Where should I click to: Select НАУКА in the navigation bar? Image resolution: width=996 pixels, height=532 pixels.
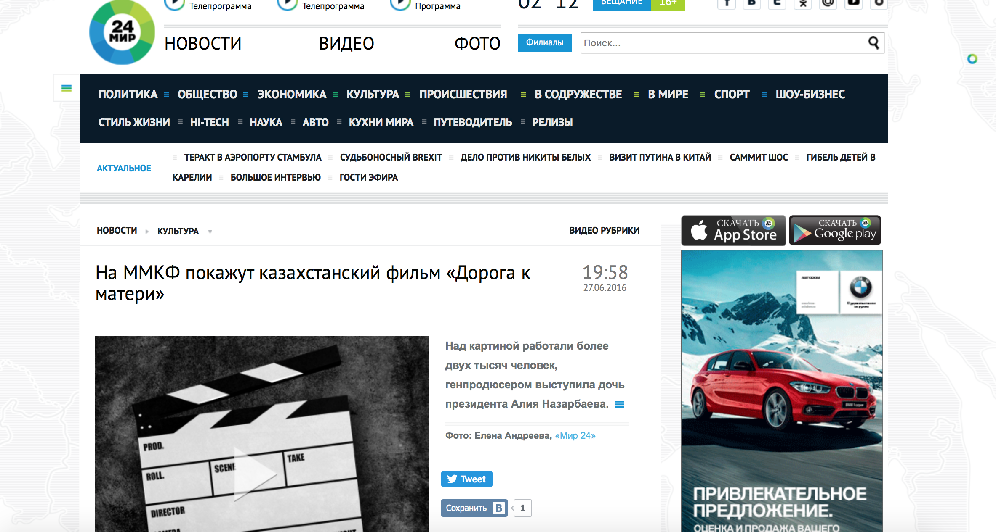click(x=266, y=122)
